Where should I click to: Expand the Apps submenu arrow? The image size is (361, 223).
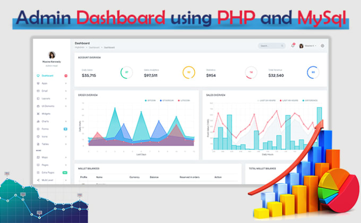coord(66,83)
